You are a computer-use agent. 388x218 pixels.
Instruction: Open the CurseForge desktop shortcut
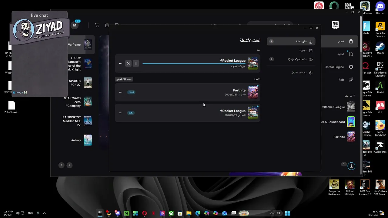point(380,147)
